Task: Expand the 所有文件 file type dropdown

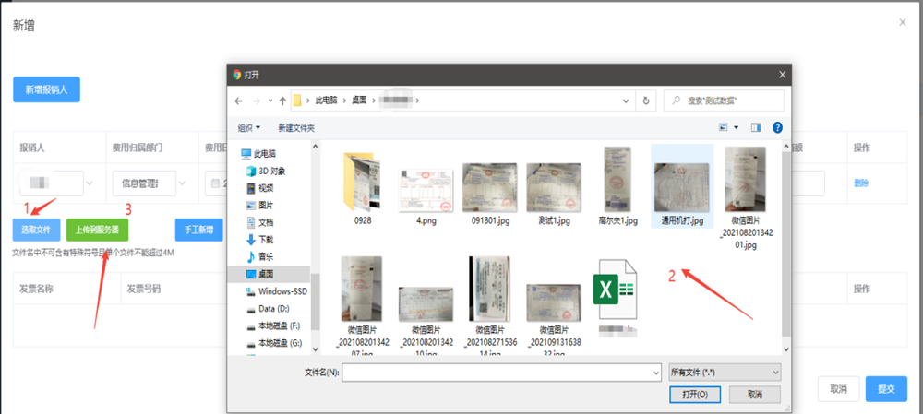Action: coord(724,372)
